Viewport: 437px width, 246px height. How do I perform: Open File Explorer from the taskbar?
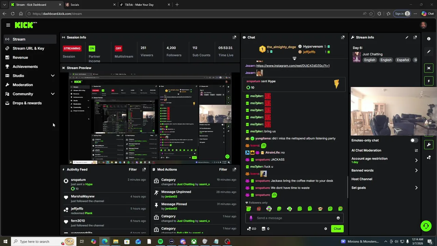click(x=116, y=242)
